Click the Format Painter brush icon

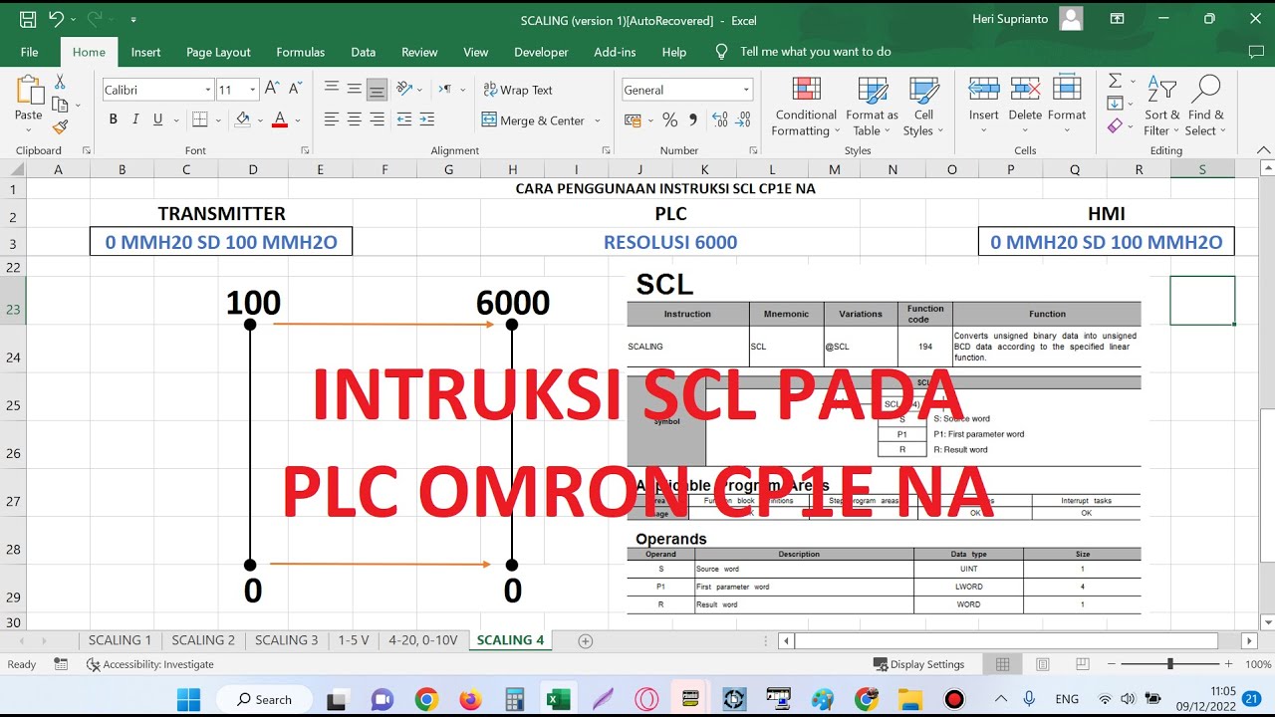click(60, 126)
